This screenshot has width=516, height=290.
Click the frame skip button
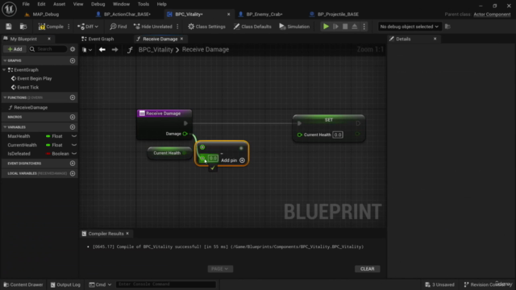[x=335, y=27]
